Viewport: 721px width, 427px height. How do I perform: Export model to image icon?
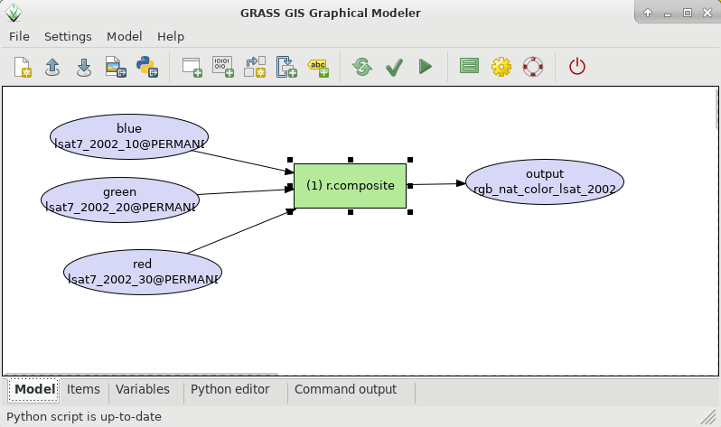click(x=114, y=67)
